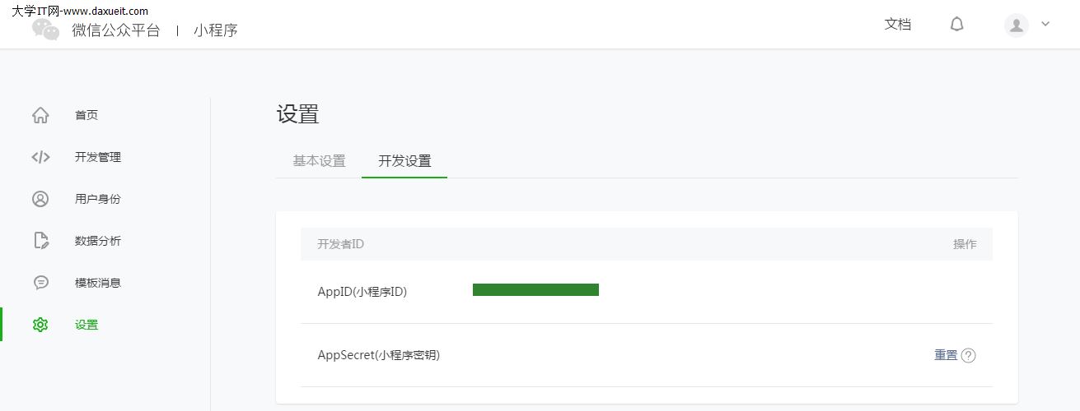Viewport: 1080px width, 411px height.
Task: Click the home icon in sidebar
Action: pos(40,115)
